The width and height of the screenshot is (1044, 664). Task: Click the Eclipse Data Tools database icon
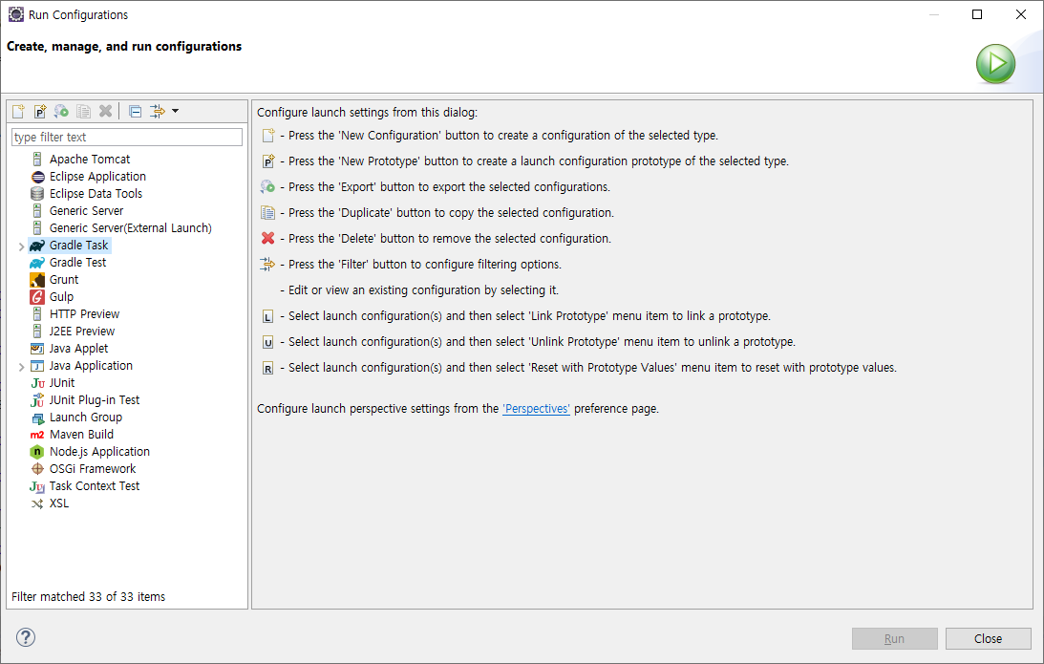37,194
